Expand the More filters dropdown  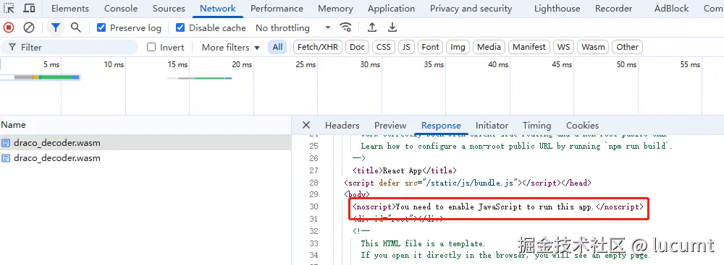click(x=230, y=47)
